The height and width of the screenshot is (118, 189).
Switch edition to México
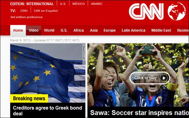(78, 4)
